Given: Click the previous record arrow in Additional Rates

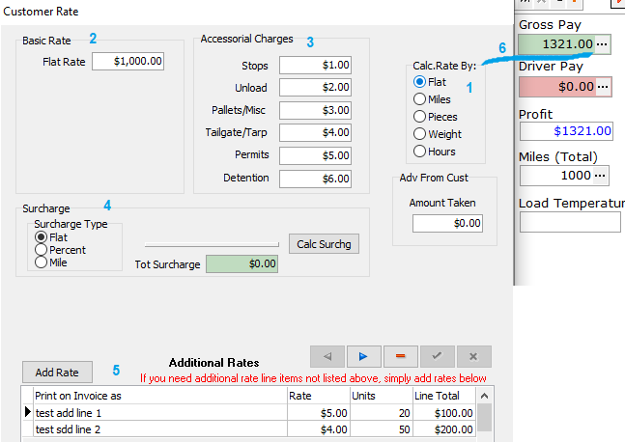Looking at the screenshot, I should [x=327, y=354].
